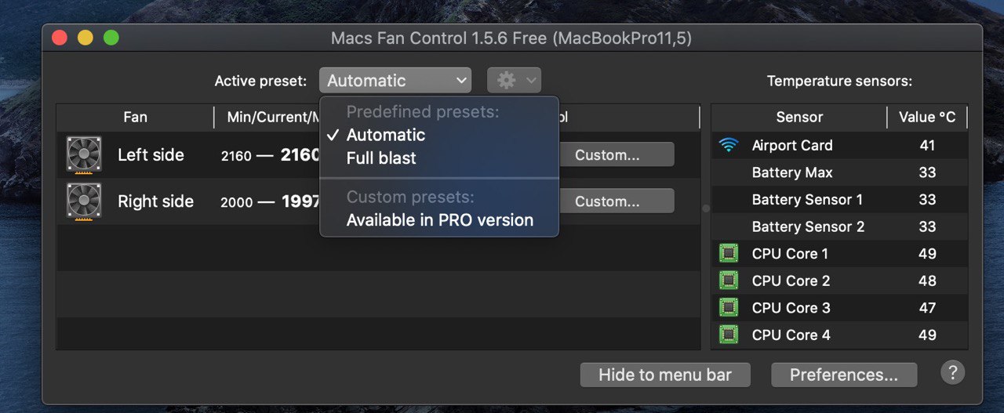
Task: Click the CPU Core 4 chip icon
Action: pyautogui.click(x=729, y=335)
